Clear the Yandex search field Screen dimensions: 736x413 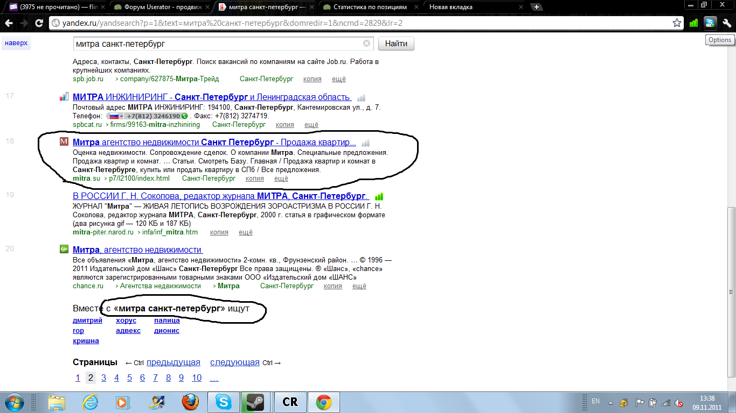(366, 44)
